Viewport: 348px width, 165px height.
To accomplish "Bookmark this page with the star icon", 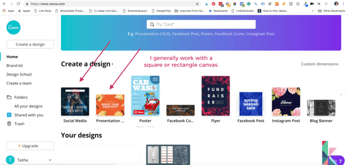I will [x=197, y=4].
